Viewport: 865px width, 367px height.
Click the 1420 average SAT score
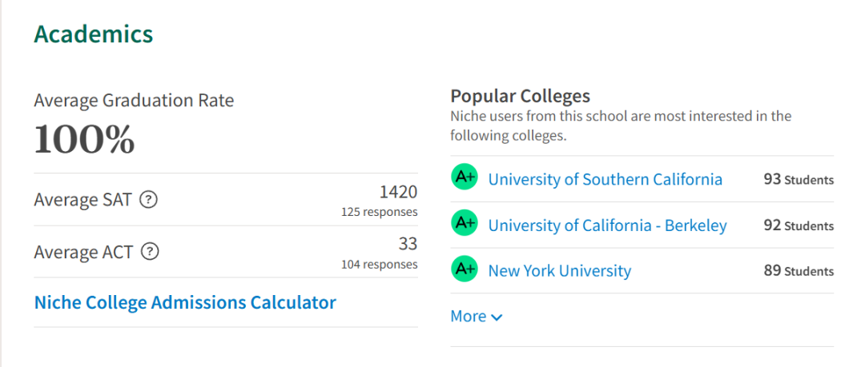(398, 193)
